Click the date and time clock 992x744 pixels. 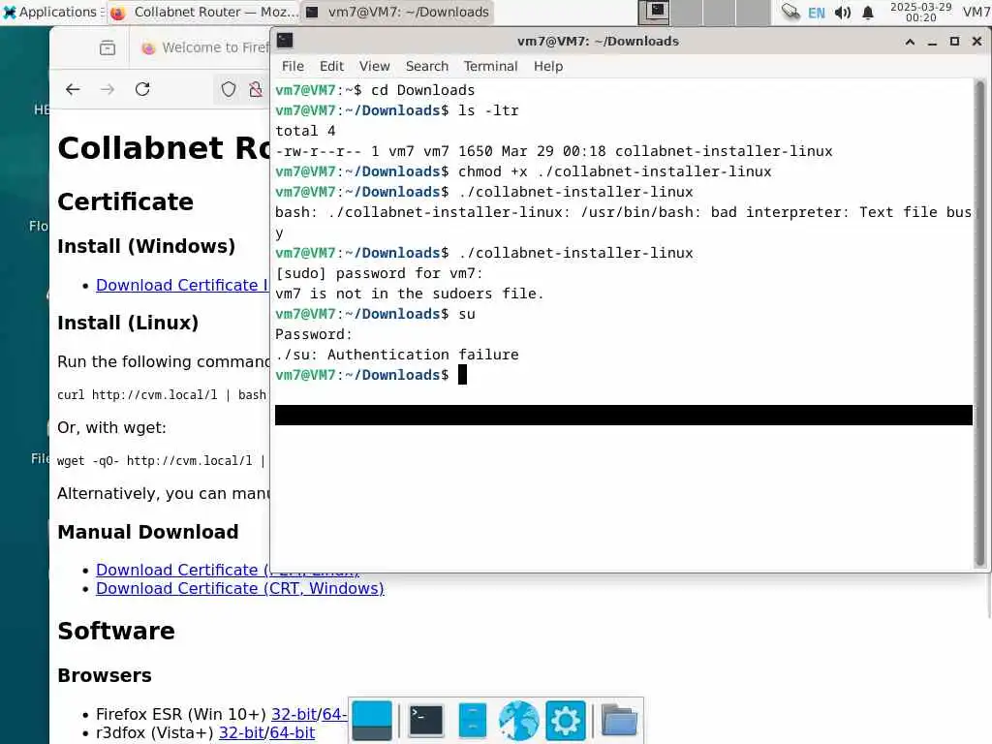(x=920, y=12)
